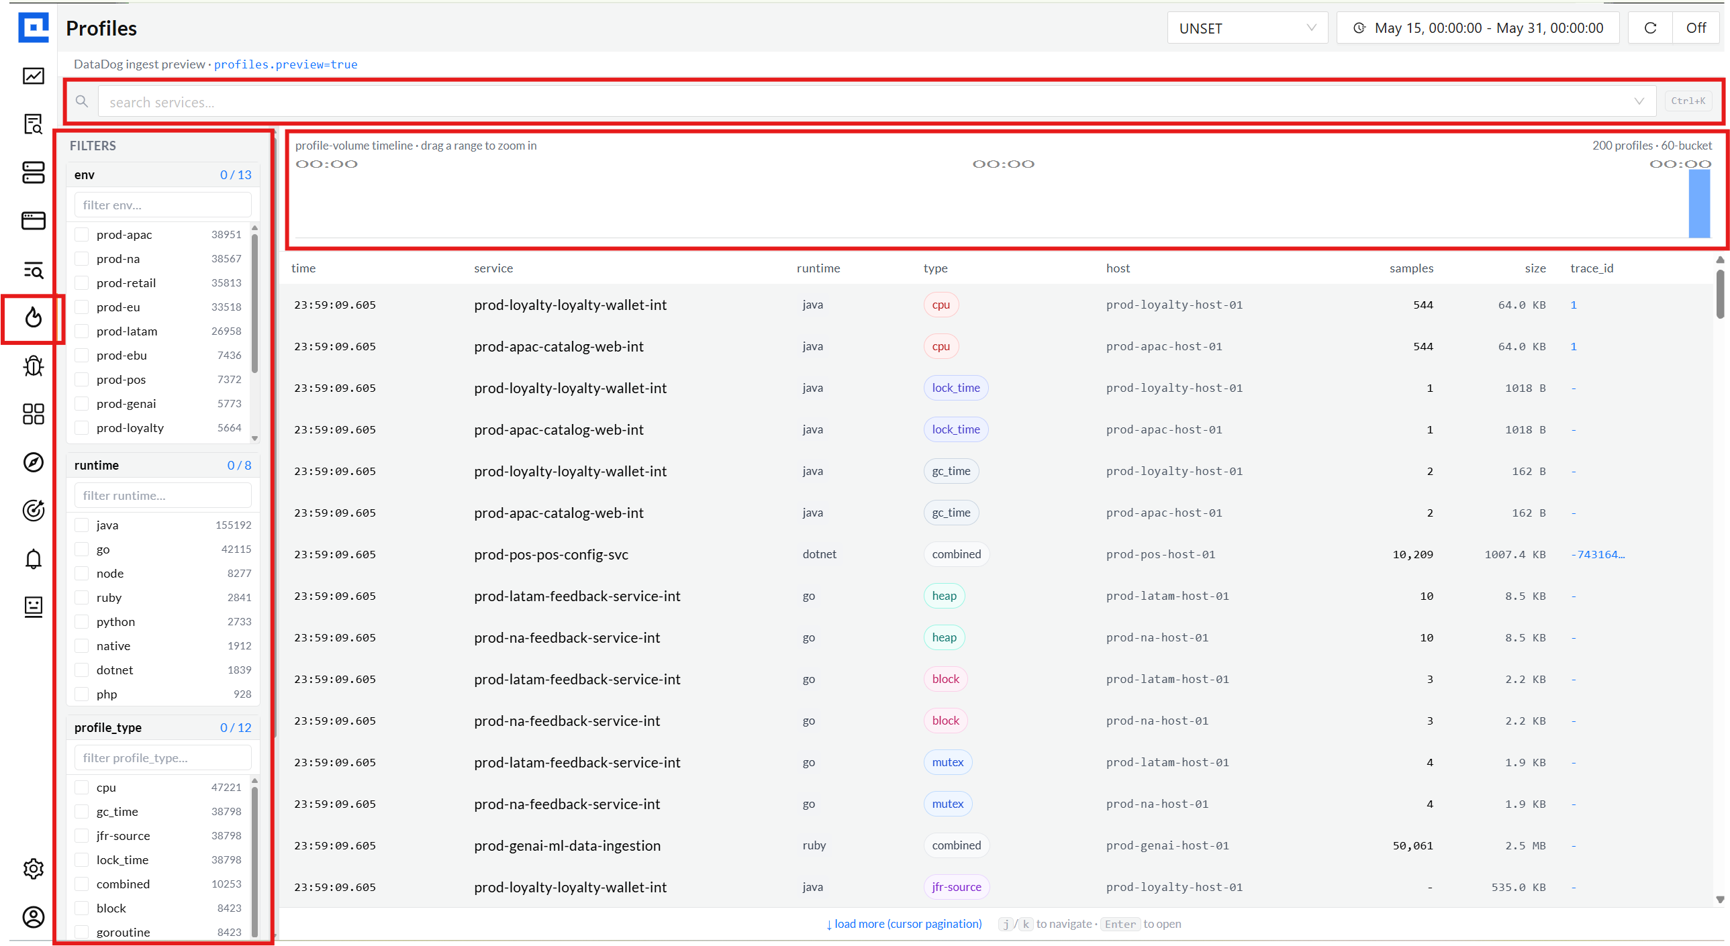
Task: Select the prod-genai-ml-data-ingestion row
Action: pos(998,846)
